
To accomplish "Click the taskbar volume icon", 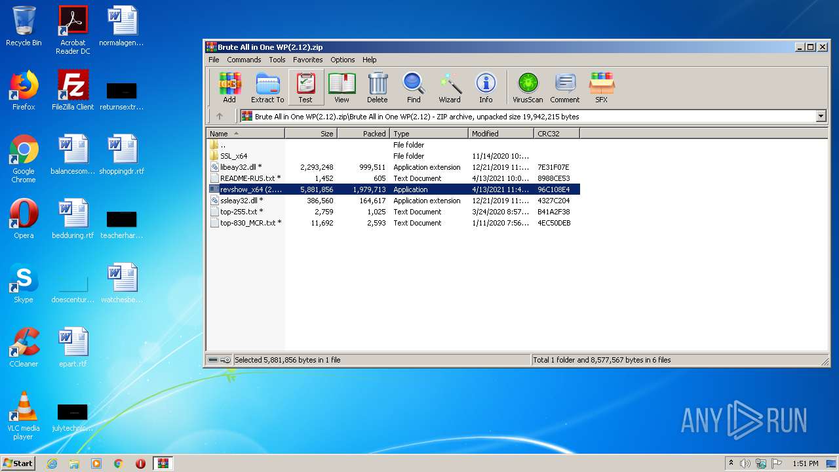I will point(745,463).
